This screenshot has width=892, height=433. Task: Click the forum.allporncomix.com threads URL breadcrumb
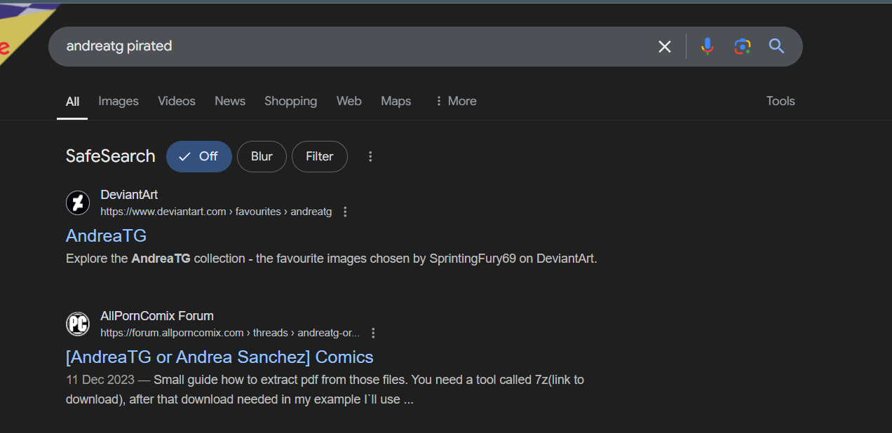click(x=230, y=333)
